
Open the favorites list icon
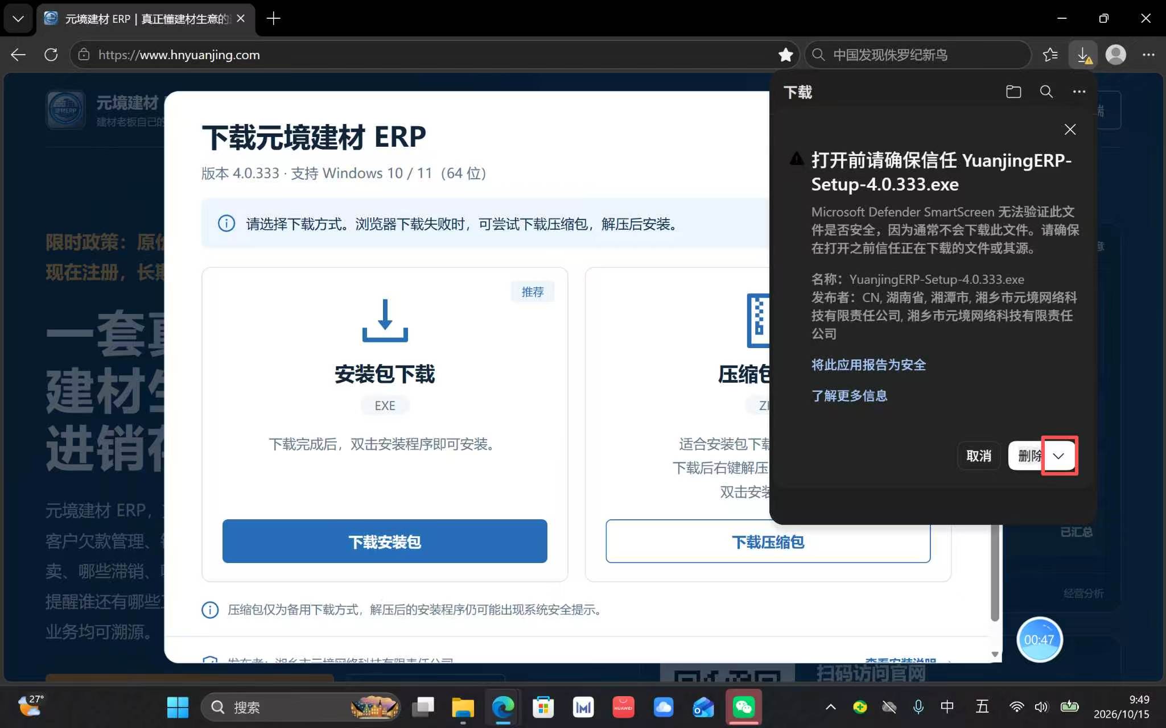(x=1050, y=55)
